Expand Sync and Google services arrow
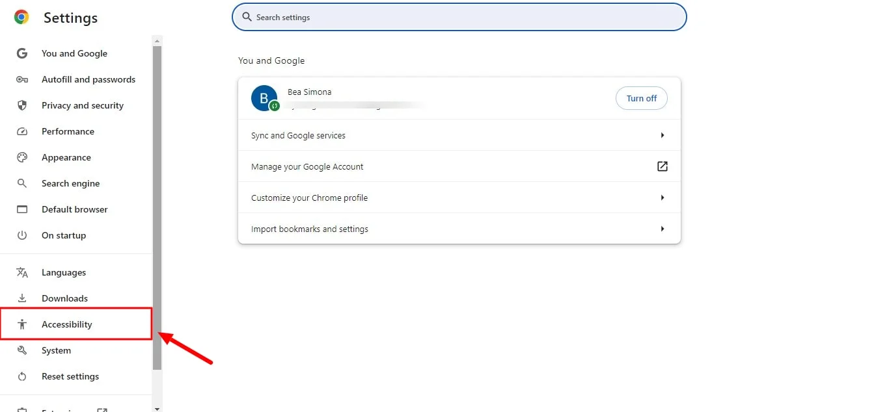The height and width of the screenshot is (412, 889). coord(663,135)
